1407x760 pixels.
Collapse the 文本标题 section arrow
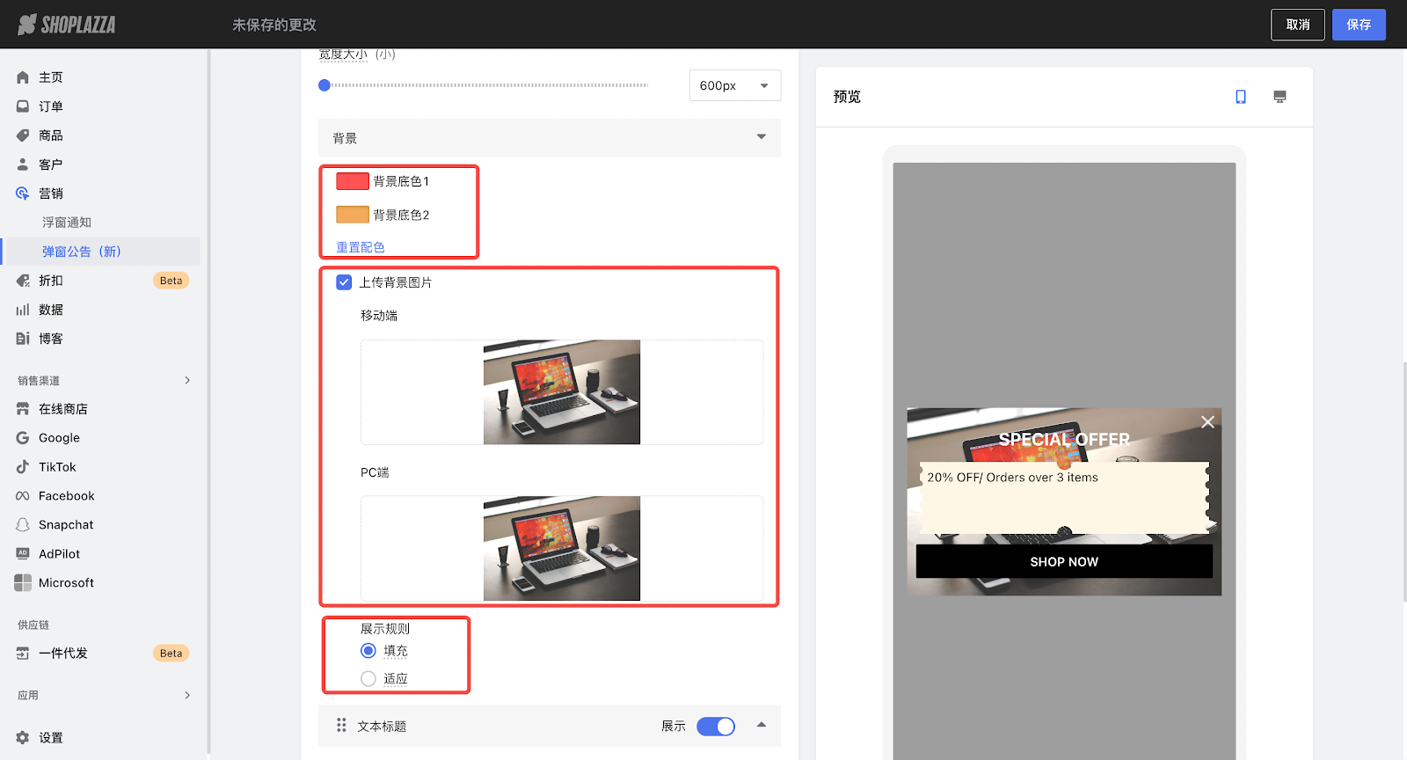coord(762,726)
